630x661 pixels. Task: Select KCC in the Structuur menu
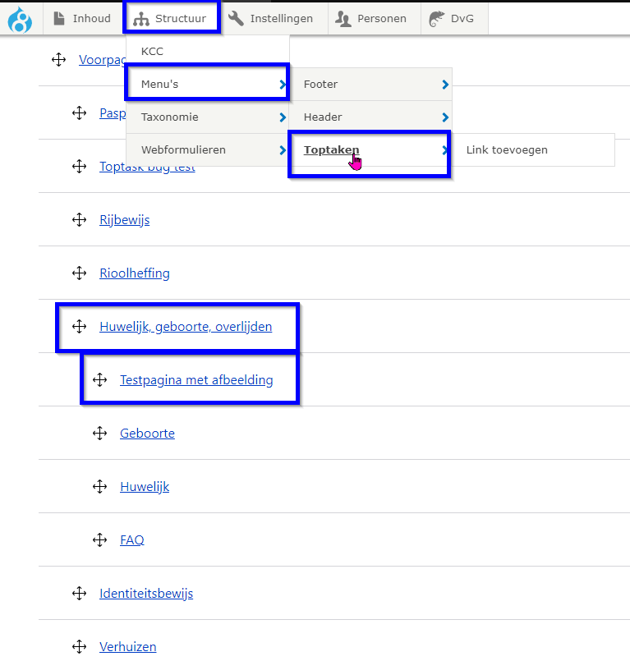(153, 52)
